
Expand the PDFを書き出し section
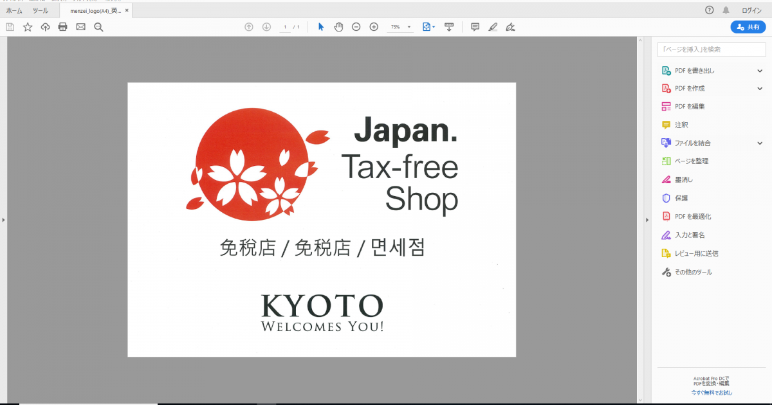(760, 71)
